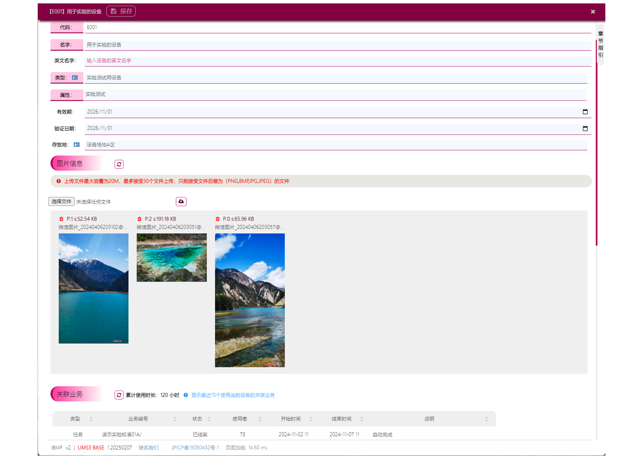This screenshot has height=459, width=643.
Task: Open the storage location card icon
Action: pos(77,145)
